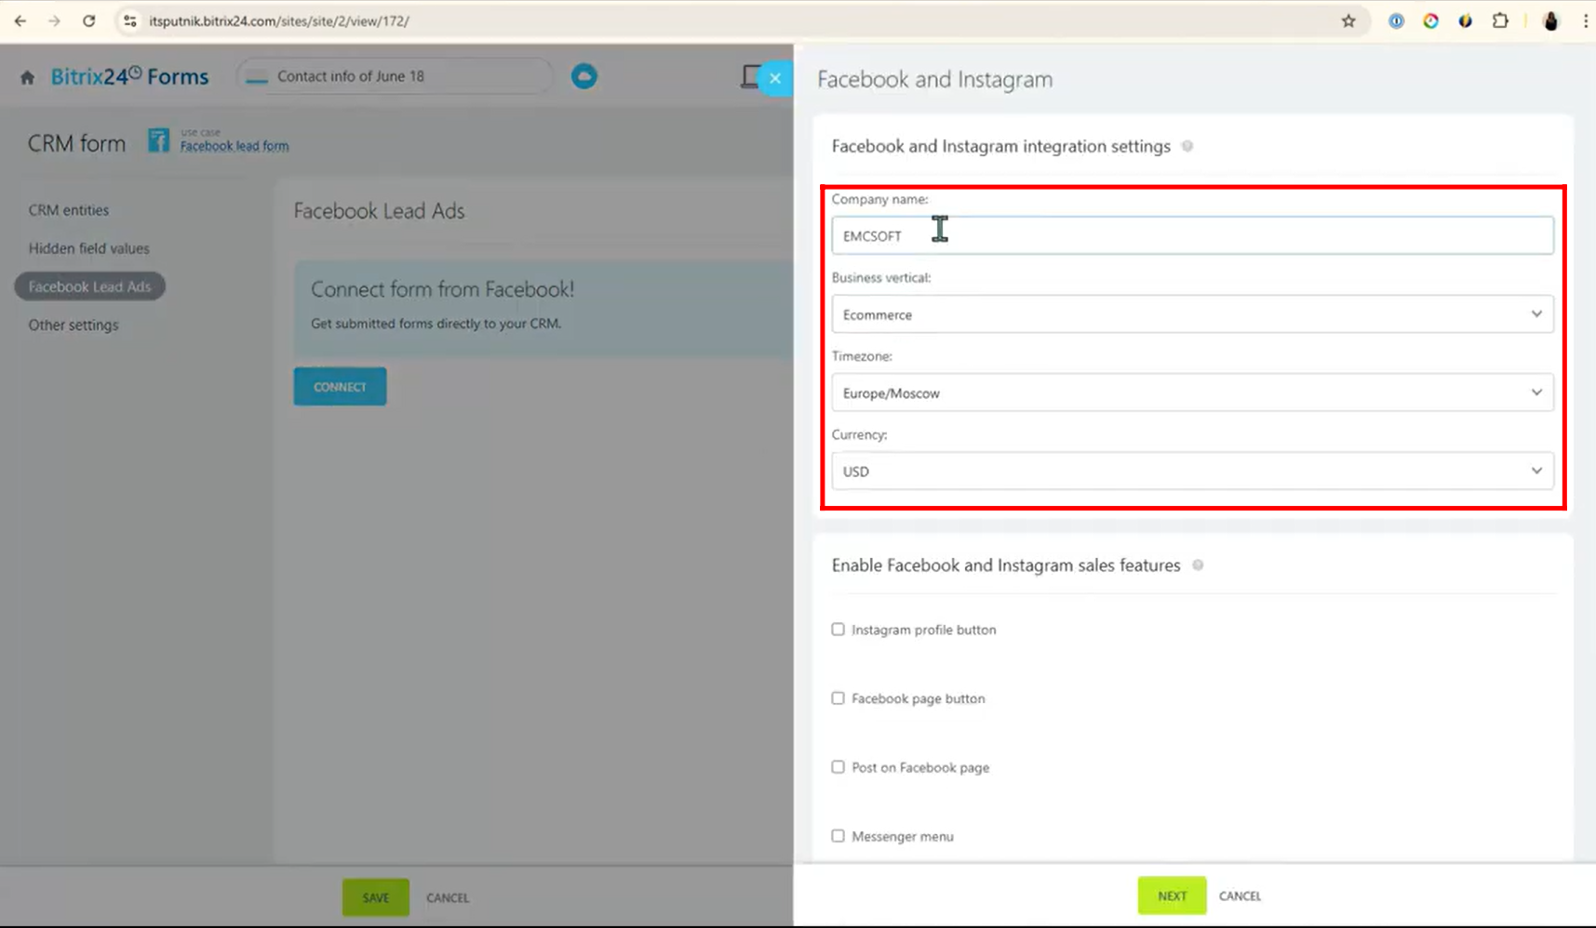
Task: Click the green SAVE button
Action: [x=376, y=897]
